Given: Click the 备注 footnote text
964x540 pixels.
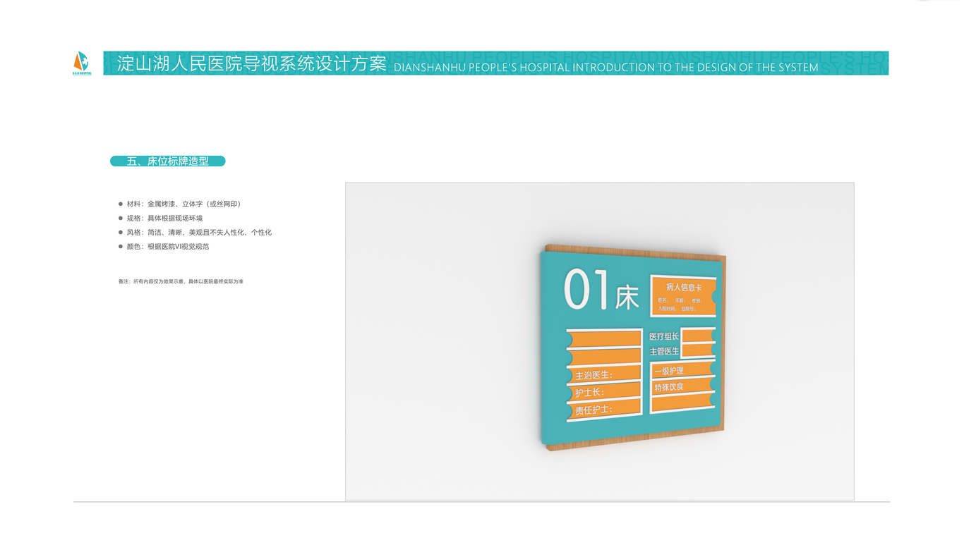Looking at the screenshot, I should 181,281.
